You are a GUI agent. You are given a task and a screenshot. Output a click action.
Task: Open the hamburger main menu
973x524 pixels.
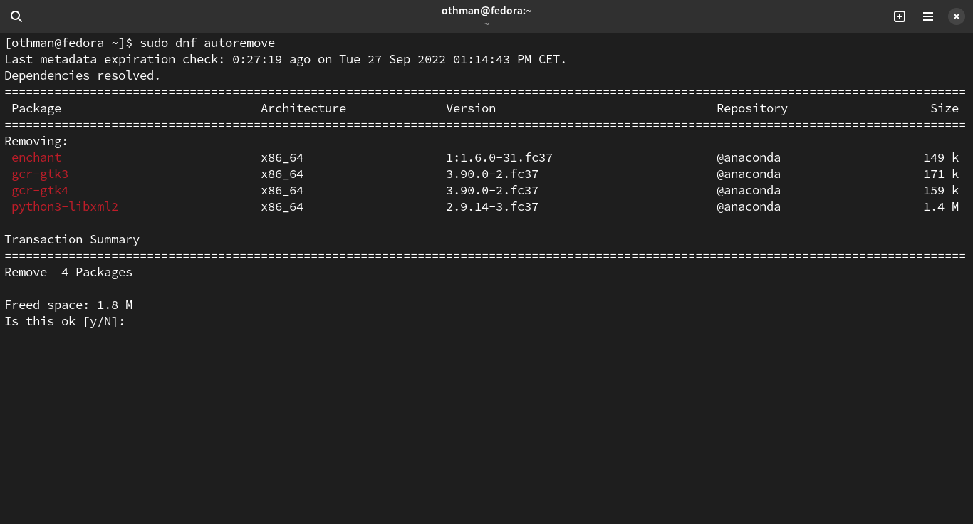pos(928,16)
